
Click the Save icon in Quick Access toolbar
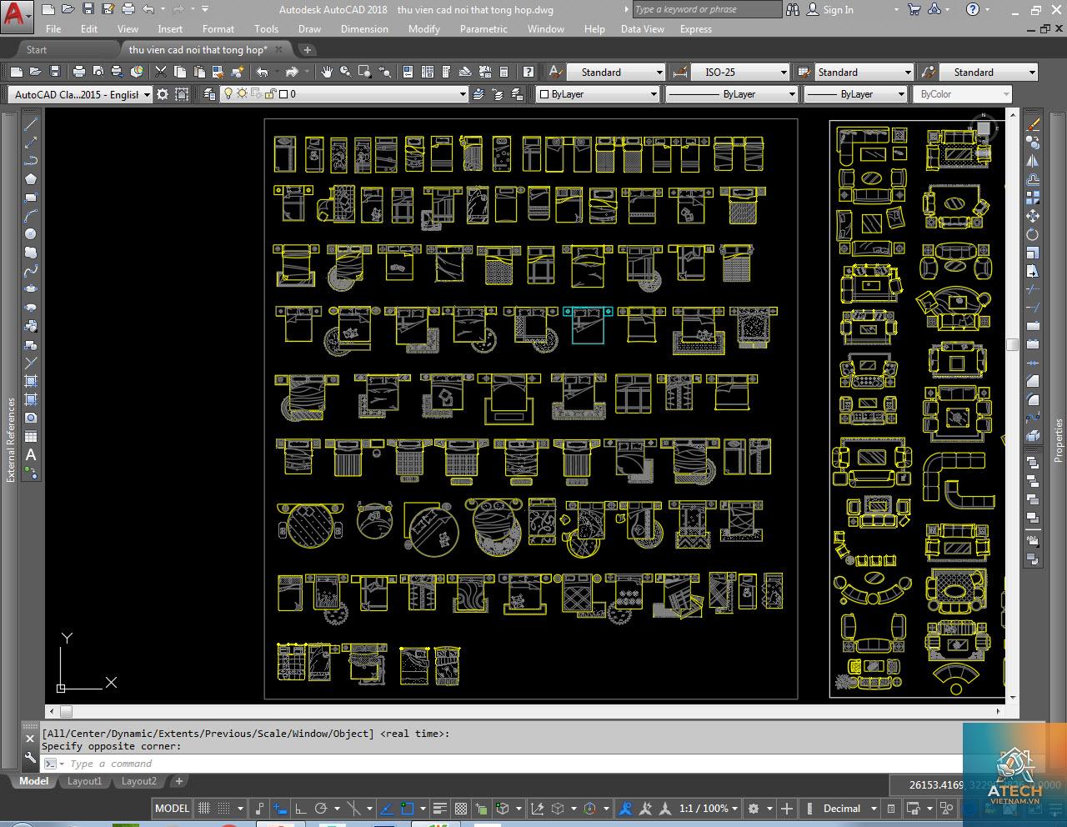tap(88, 9)
